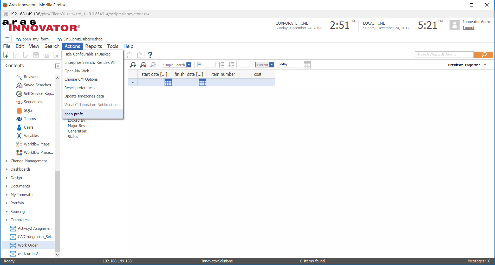This screenshot has width=495, height=265.
Task: Open the Help question mark icon
Action: pos(150,55)
